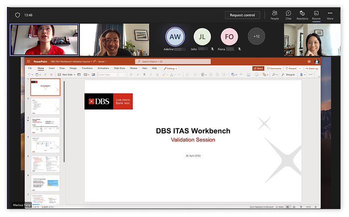
Task: Select Adeline's AW participant avatar
Action: pyautogui.click(x=175, y=37)
